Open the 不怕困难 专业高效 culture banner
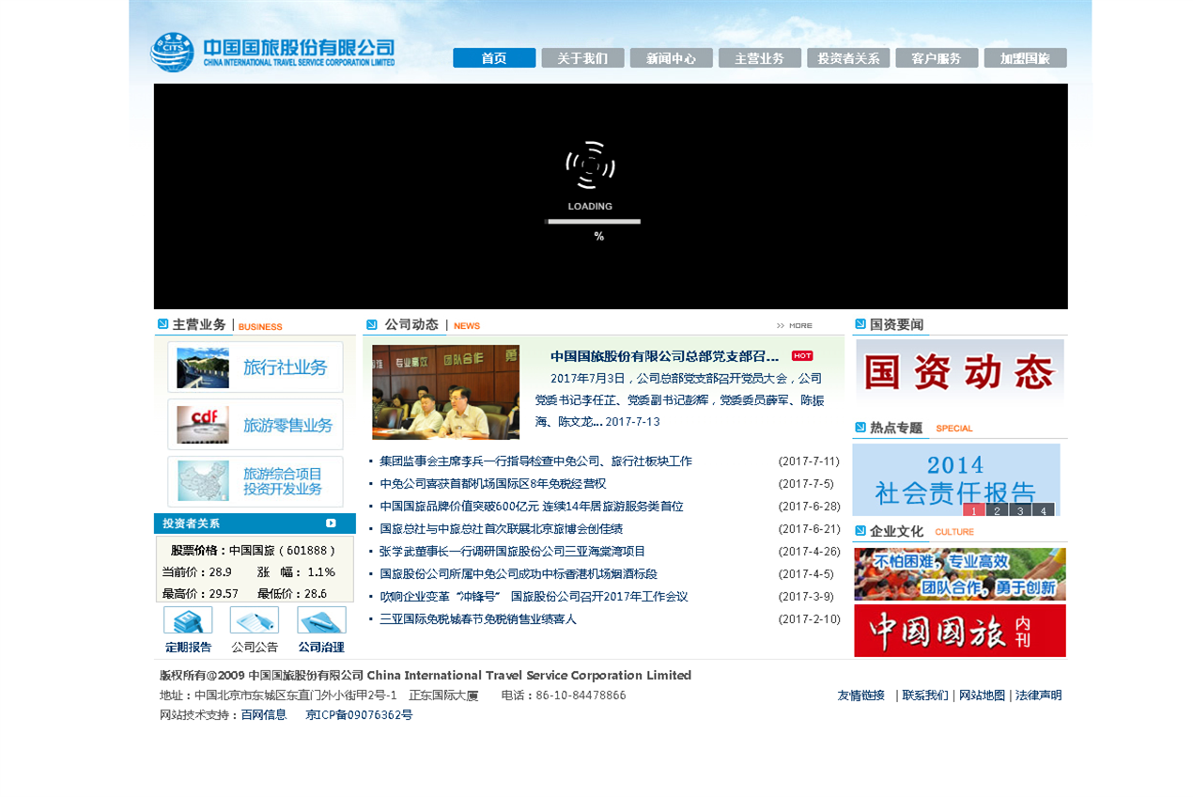 click(960, 574)
